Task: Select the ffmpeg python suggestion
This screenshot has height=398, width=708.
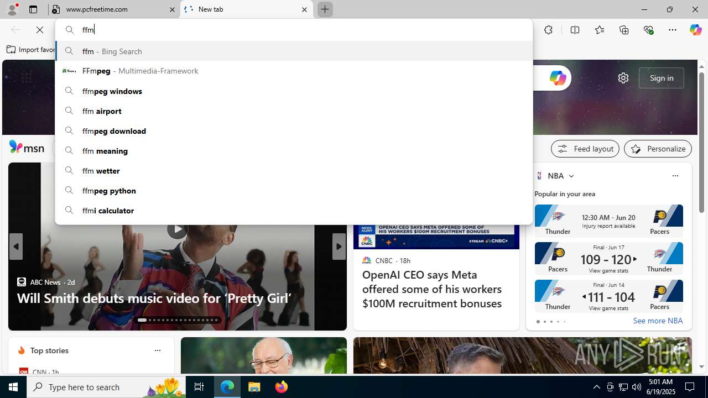Action: coord(294,190)
